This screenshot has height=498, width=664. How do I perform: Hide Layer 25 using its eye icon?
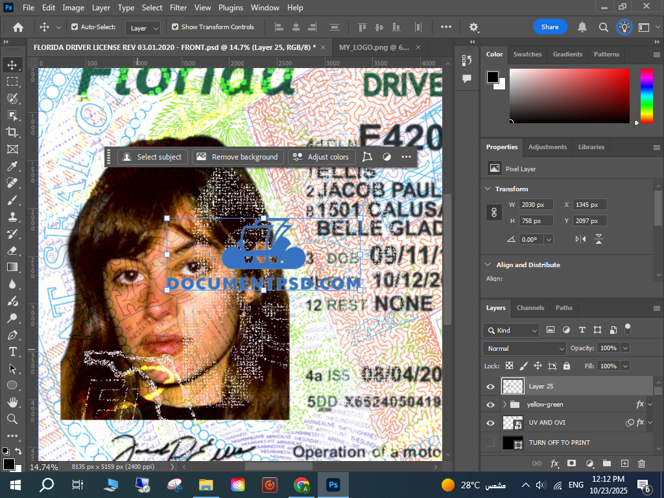(490, 386)
